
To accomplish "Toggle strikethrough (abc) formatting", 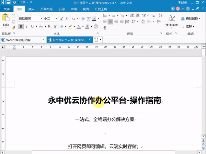I will [41, 27].
